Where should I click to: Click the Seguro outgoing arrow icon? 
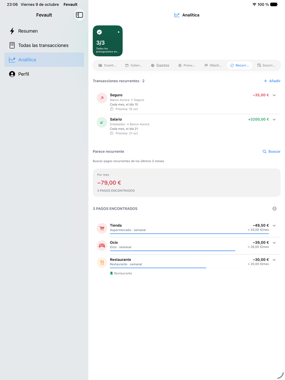[102, 98]
